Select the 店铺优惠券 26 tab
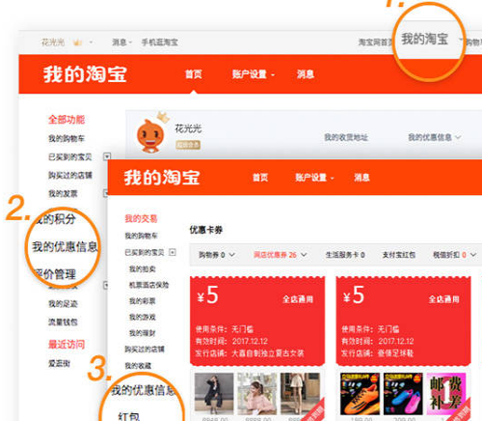The image size is (482, 421). click(x=281, y=255)
